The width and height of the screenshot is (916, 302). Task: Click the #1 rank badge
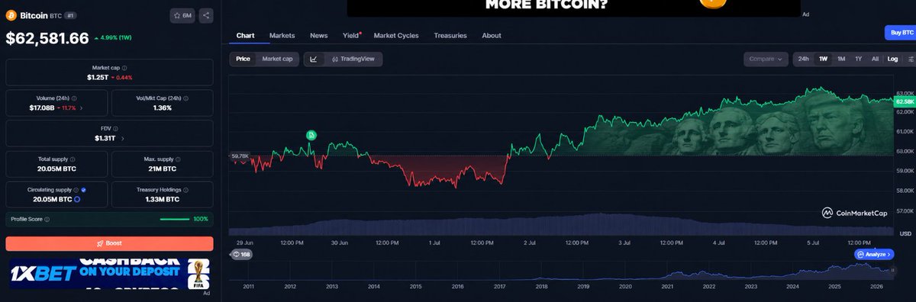click(x=70, y=14)
